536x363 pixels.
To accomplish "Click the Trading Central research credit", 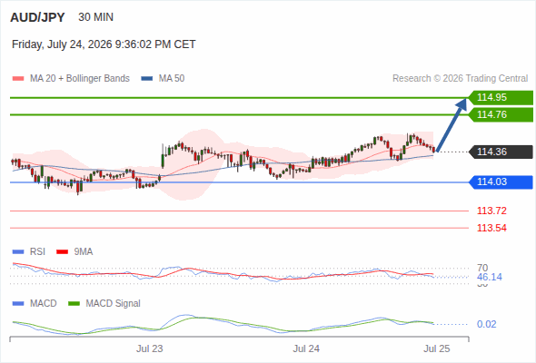I will point(460,79).
